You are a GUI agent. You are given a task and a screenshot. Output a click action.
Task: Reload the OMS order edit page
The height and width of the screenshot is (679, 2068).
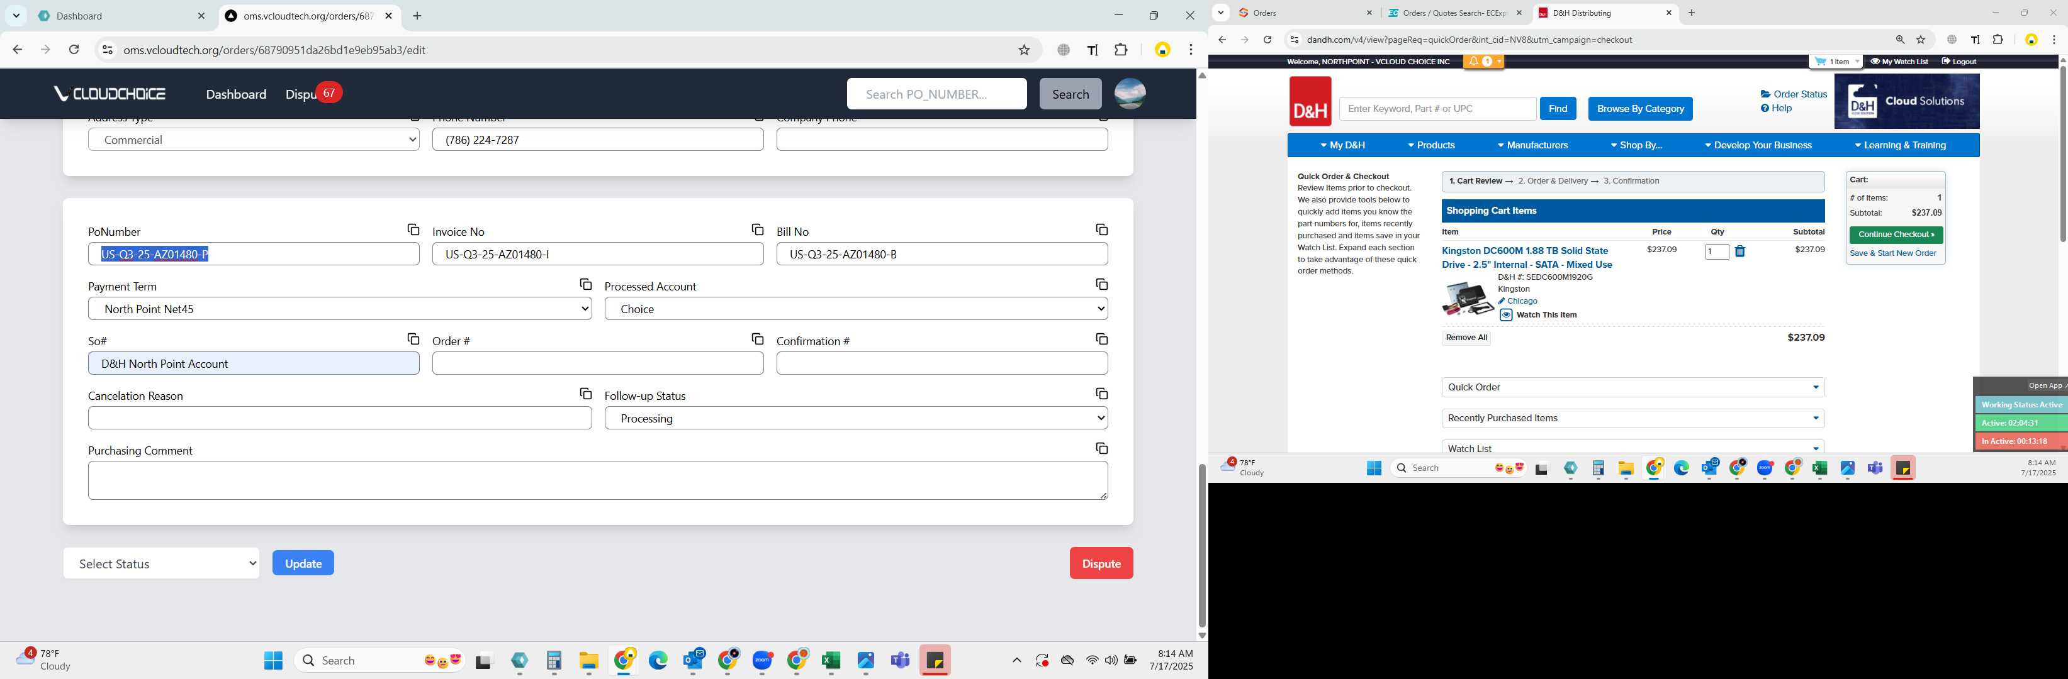click(74, 50)
